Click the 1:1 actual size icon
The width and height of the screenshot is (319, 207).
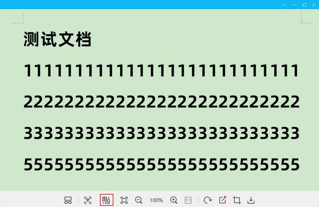[x=188, y=200]
